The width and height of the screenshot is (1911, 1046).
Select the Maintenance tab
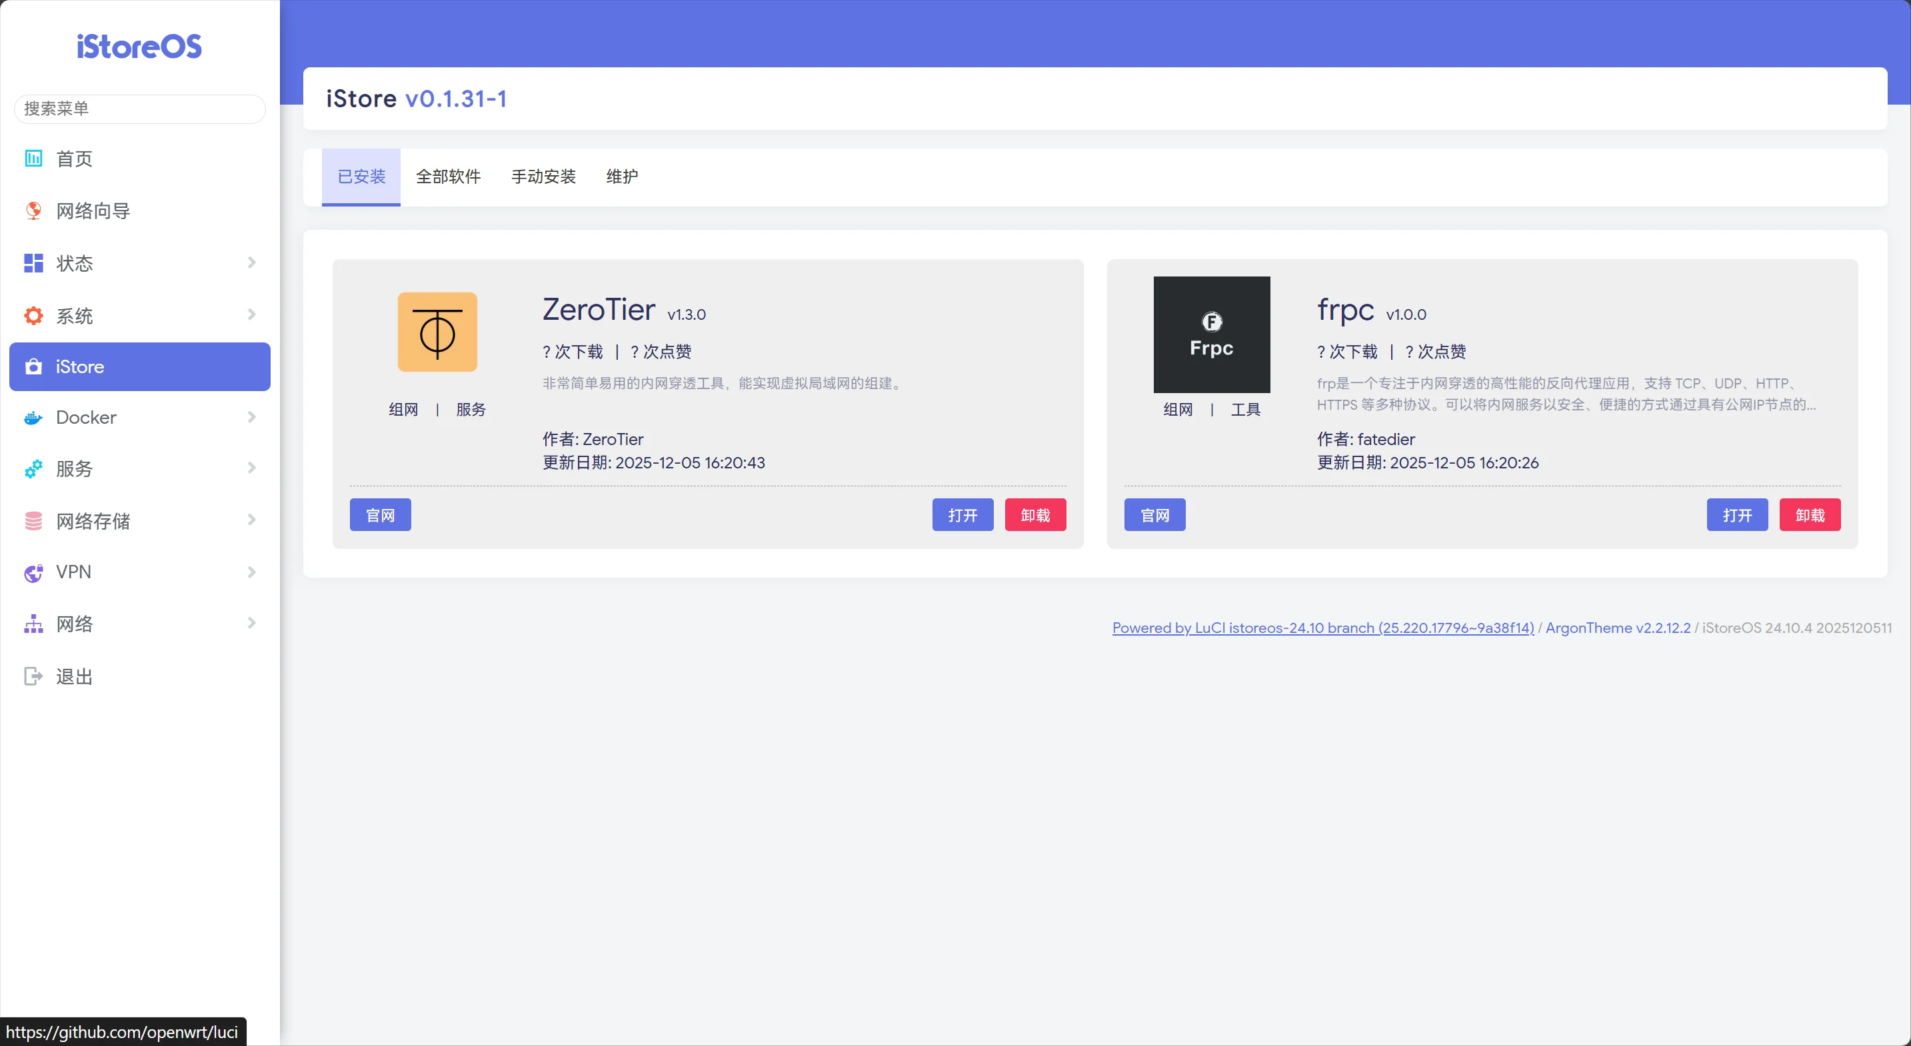pos(622,177)
